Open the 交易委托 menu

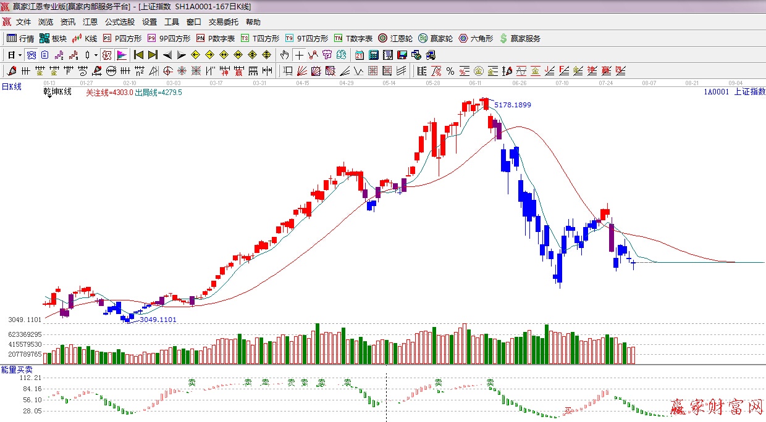tap(223, 22)
